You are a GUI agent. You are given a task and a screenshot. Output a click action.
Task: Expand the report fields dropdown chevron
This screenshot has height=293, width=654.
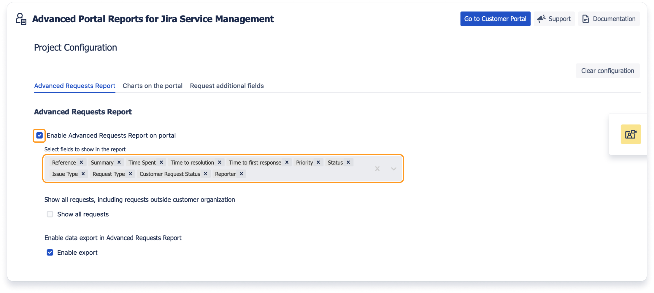coord(393,169)
